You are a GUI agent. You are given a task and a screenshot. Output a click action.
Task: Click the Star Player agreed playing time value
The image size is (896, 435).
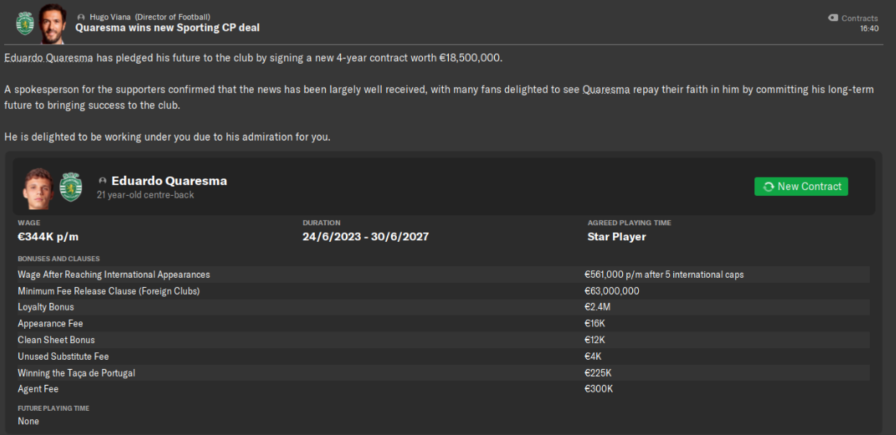(616, 237)
